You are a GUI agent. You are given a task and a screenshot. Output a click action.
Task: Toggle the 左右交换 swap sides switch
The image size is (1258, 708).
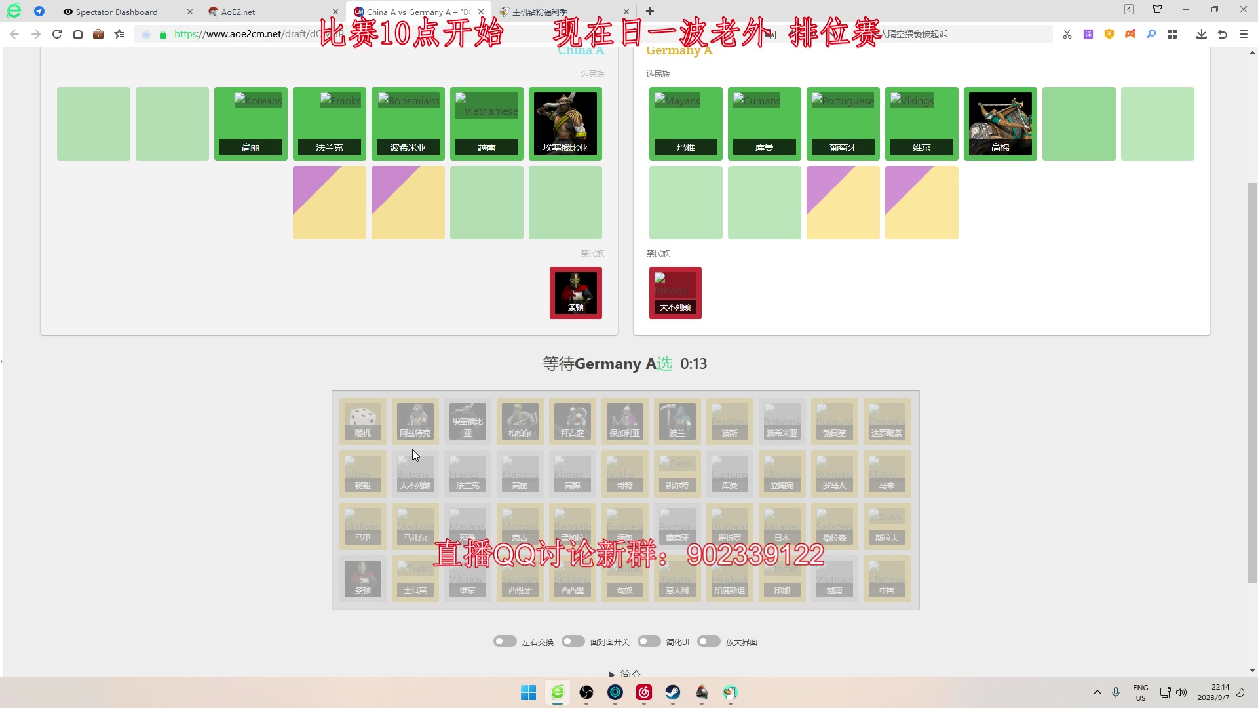(505, 641)
